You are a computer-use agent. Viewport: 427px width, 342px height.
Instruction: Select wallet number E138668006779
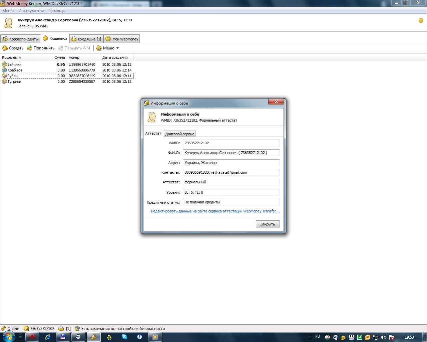pos(82,70)
